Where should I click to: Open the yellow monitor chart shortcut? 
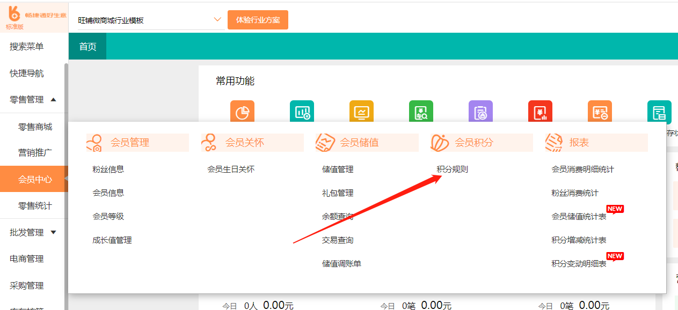pyautogui.click(x=361, y=112)
